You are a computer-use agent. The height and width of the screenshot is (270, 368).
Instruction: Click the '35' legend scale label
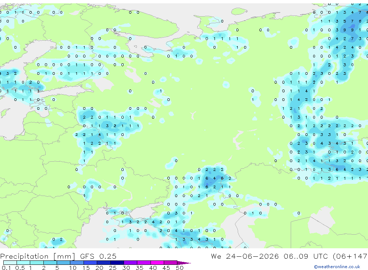coord(139,268)
